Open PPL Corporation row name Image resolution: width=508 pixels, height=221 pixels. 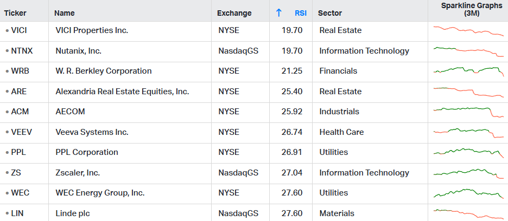(87, 152)
